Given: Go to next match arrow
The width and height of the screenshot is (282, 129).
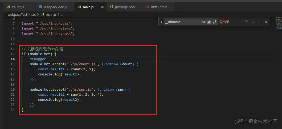Looking at the screenshot, I should [253, 22].
